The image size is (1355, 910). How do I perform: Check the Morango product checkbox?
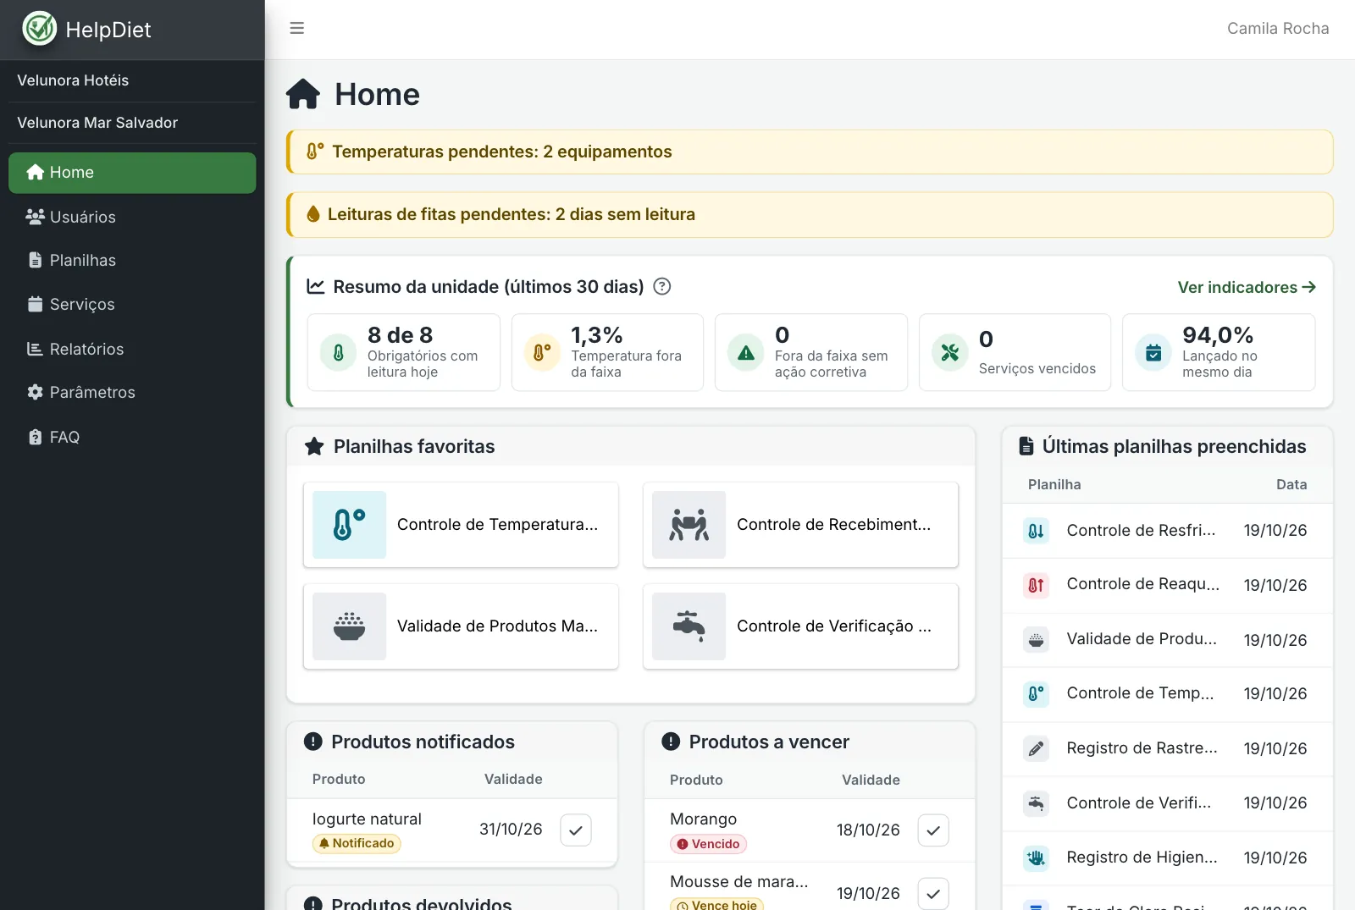pyautogui.click(x=933, y=830)
